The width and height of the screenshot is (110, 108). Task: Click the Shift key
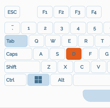[x=22, y=67]
